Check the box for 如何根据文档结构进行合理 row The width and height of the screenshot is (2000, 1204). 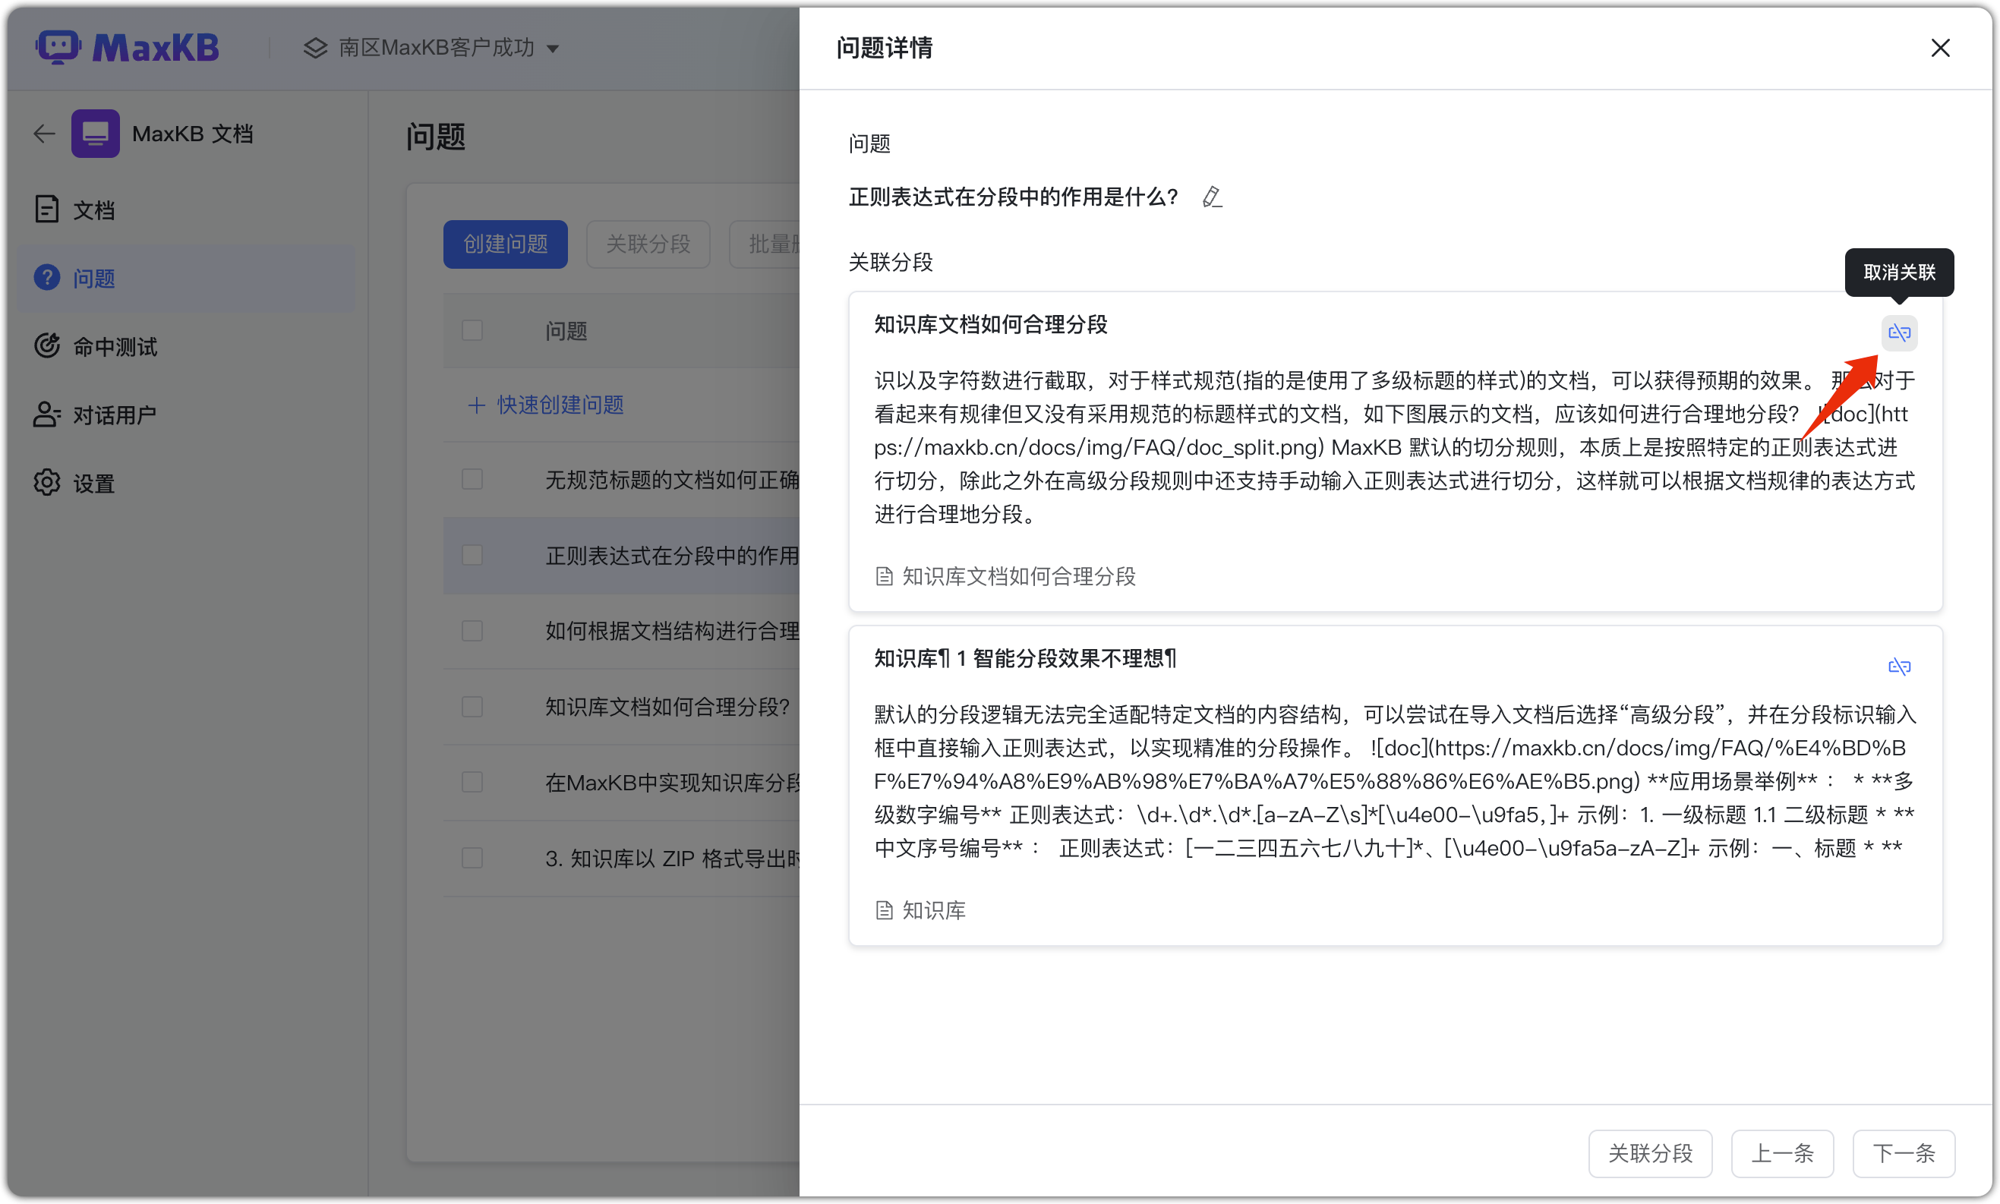tap(472, 630)
